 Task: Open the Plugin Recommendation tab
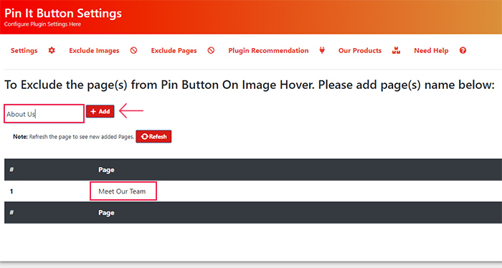click(x=268, y=51)
